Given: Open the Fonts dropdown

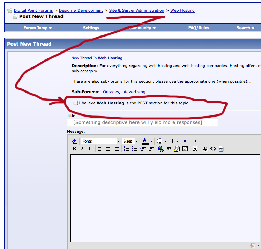Looking at the screenshot, I should click(x=101, y=141).
